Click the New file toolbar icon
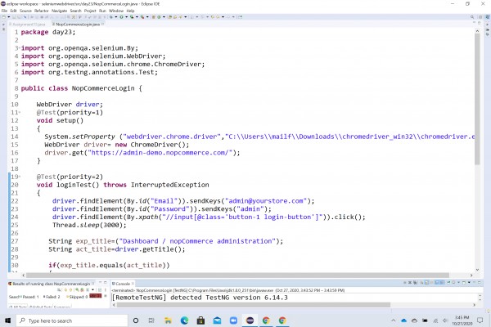 click(x=3, y=17)
